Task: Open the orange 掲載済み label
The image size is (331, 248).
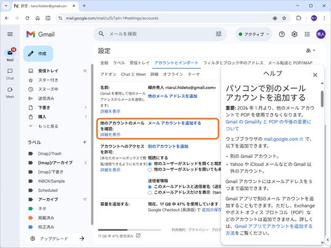Action: tap(57, 217)
